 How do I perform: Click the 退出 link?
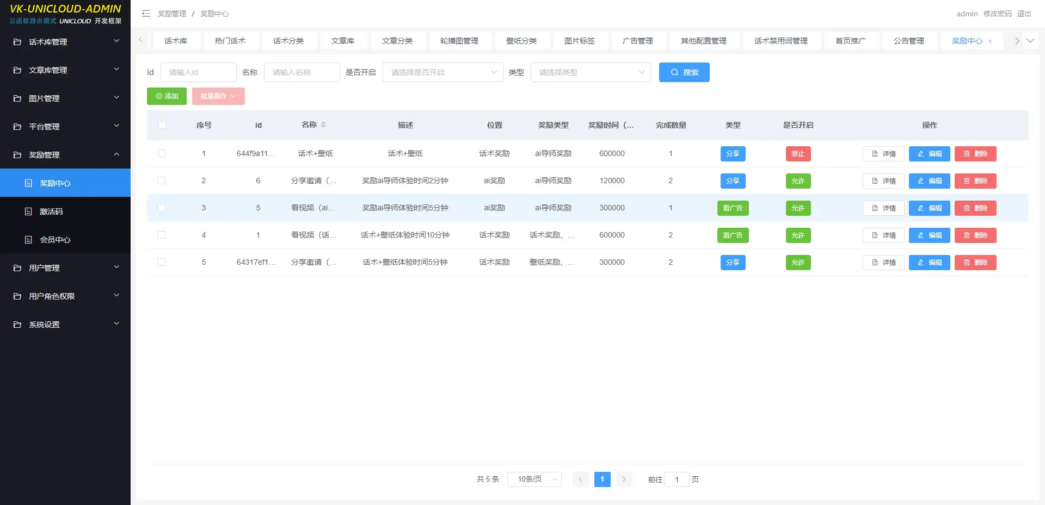1024,14
